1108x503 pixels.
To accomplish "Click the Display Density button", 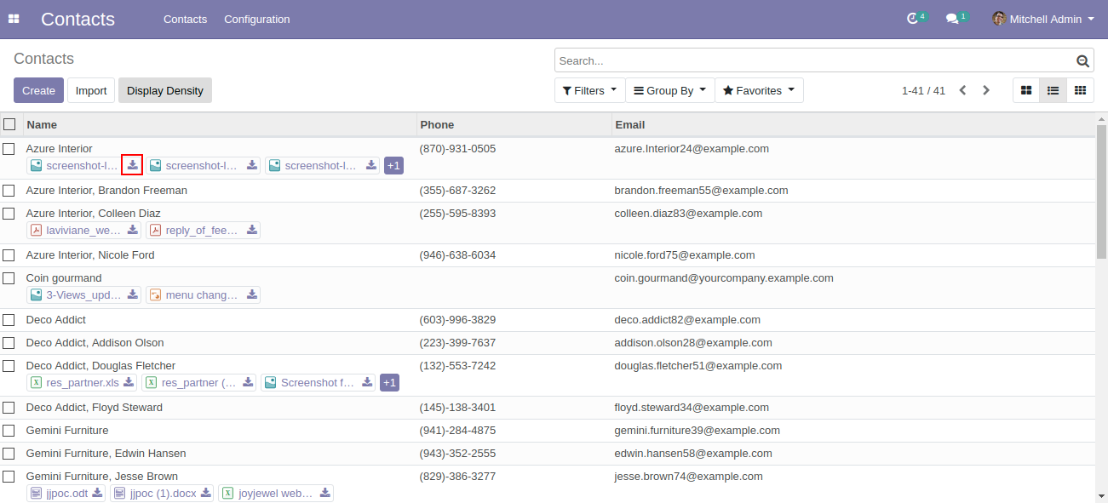I will [165, 90].
